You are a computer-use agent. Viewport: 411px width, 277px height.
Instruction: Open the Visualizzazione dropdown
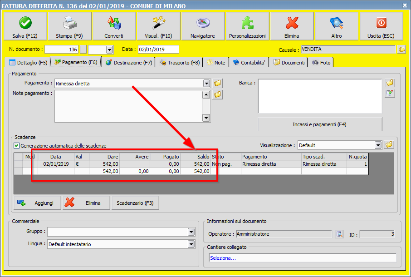(x=378, y=145)
